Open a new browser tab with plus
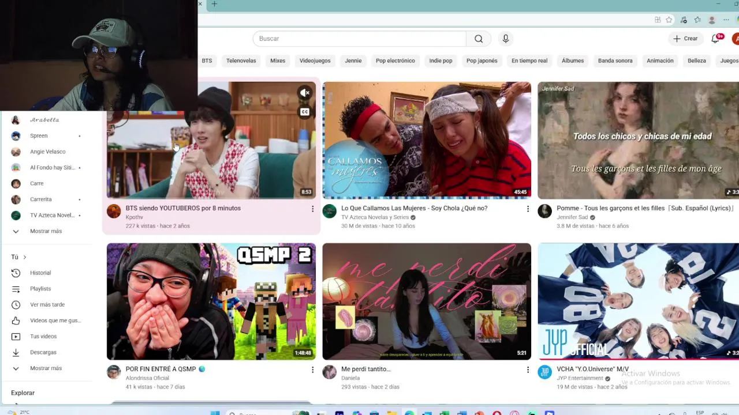The height and width of the screenshot is (415, 739). coord(214,4)
